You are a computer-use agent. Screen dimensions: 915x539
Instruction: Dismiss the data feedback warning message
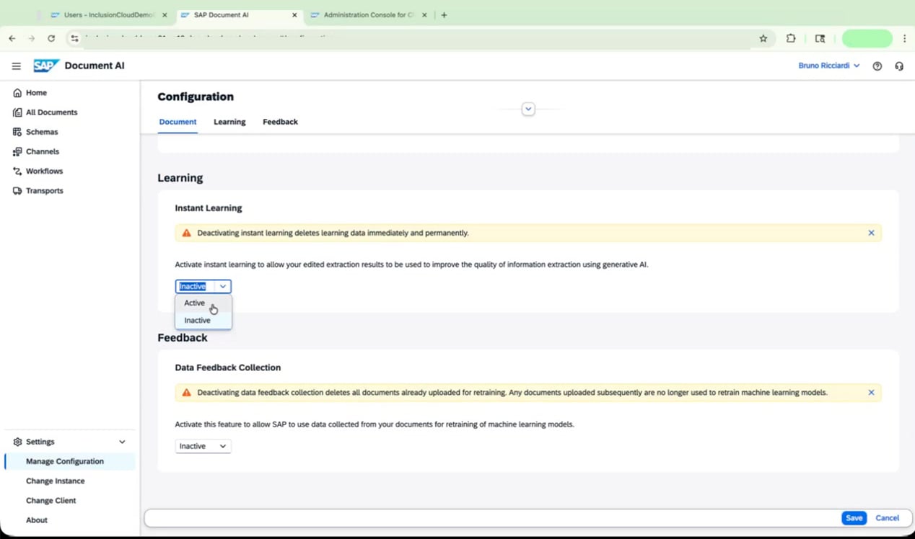tap(871, 393)
